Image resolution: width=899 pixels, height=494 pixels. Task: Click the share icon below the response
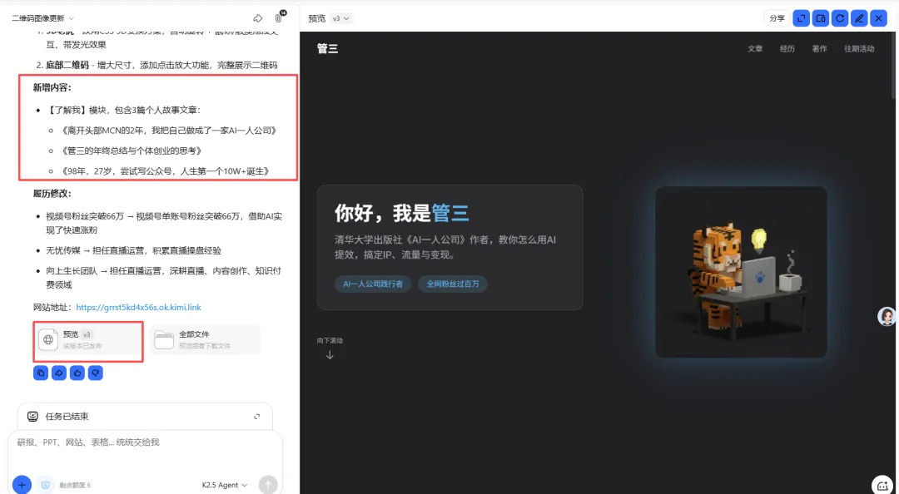coord(59,373)
